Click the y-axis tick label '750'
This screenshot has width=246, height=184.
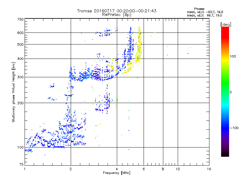coord(20,19)
